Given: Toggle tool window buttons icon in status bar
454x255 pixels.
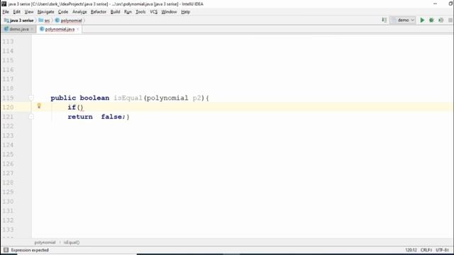Looking at the screenshot, I should click(6, 250).
